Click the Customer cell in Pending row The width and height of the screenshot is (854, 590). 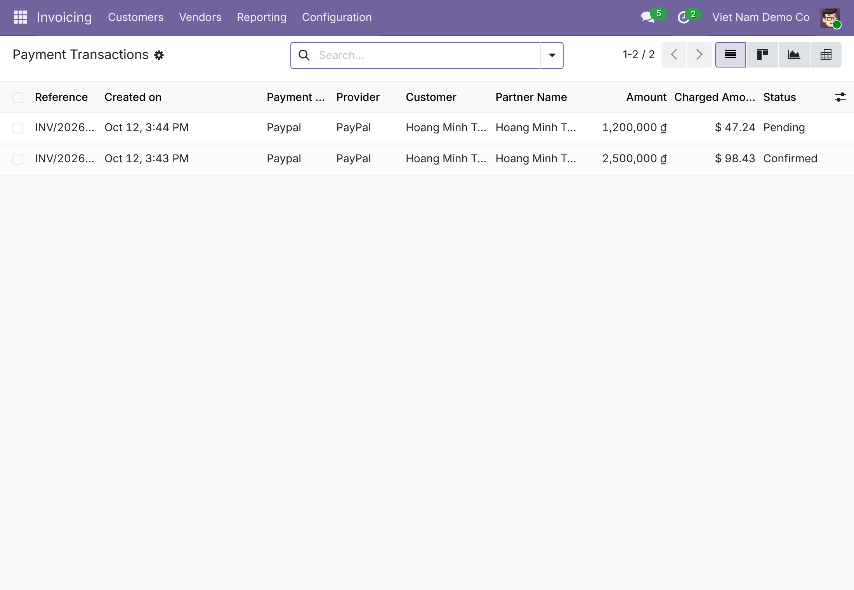(x=446, y=128)
